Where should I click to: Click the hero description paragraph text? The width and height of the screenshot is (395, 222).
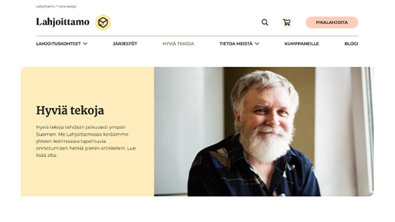click(86, 141)
